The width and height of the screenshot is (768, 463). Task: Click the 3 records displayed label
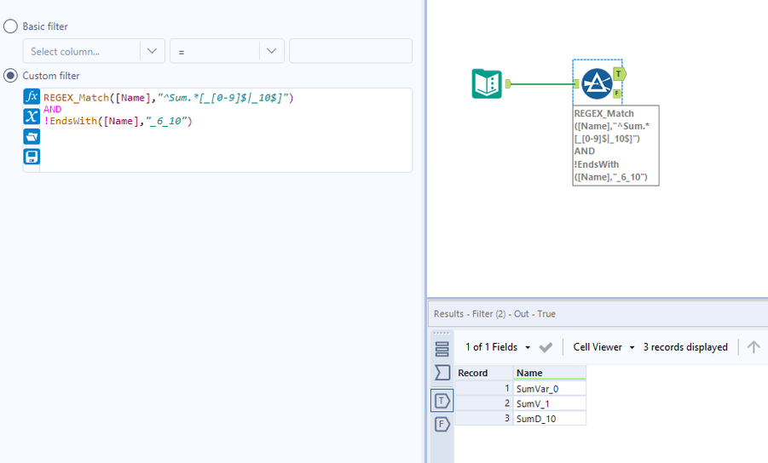[685, 347]
